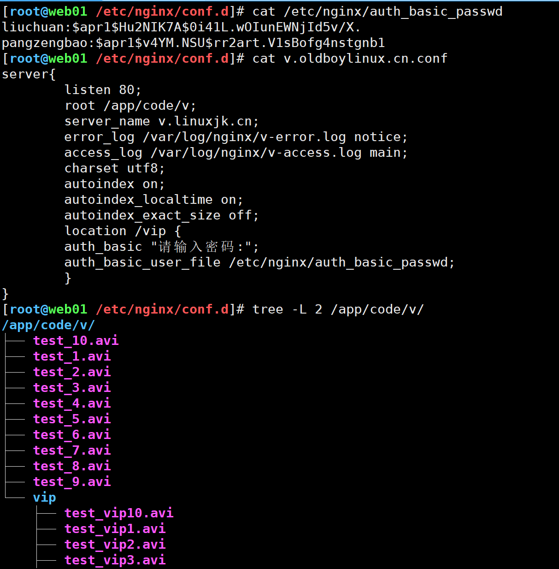Place cursor on 'autoindex on;' line
The image size is (559, 569).
click(x=114, y=184)
